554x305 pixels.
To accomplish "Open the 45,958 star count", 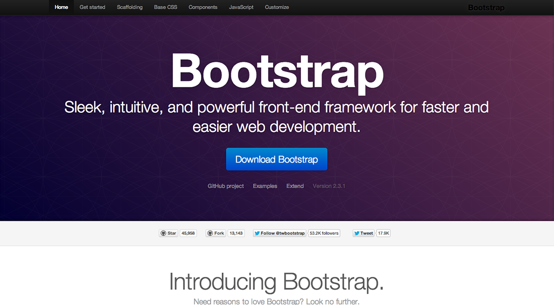I will [x=188, y=233].
